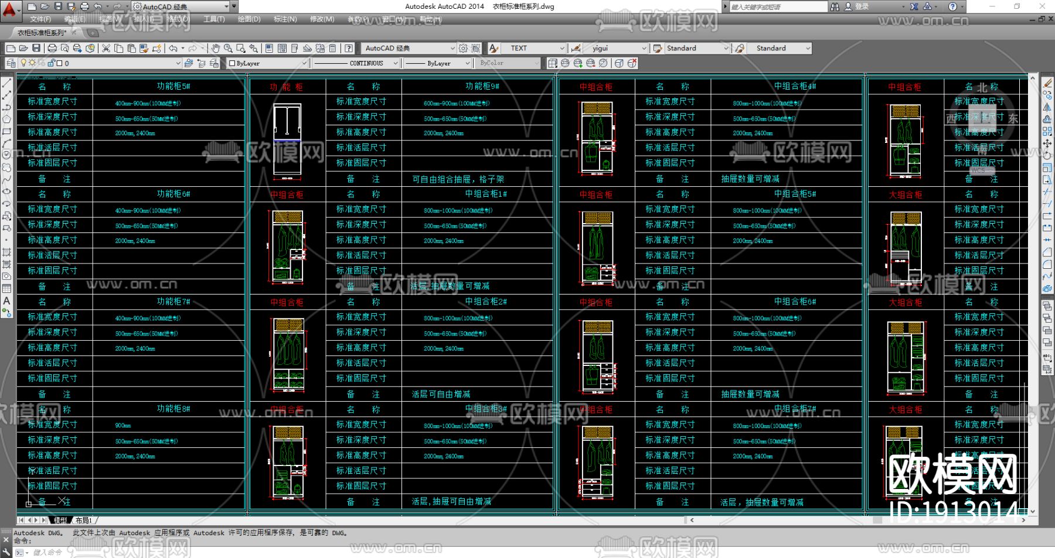Click Plot printer icon in standard toolbar
The image size is (1055, 558).
[x=52, y=48]
